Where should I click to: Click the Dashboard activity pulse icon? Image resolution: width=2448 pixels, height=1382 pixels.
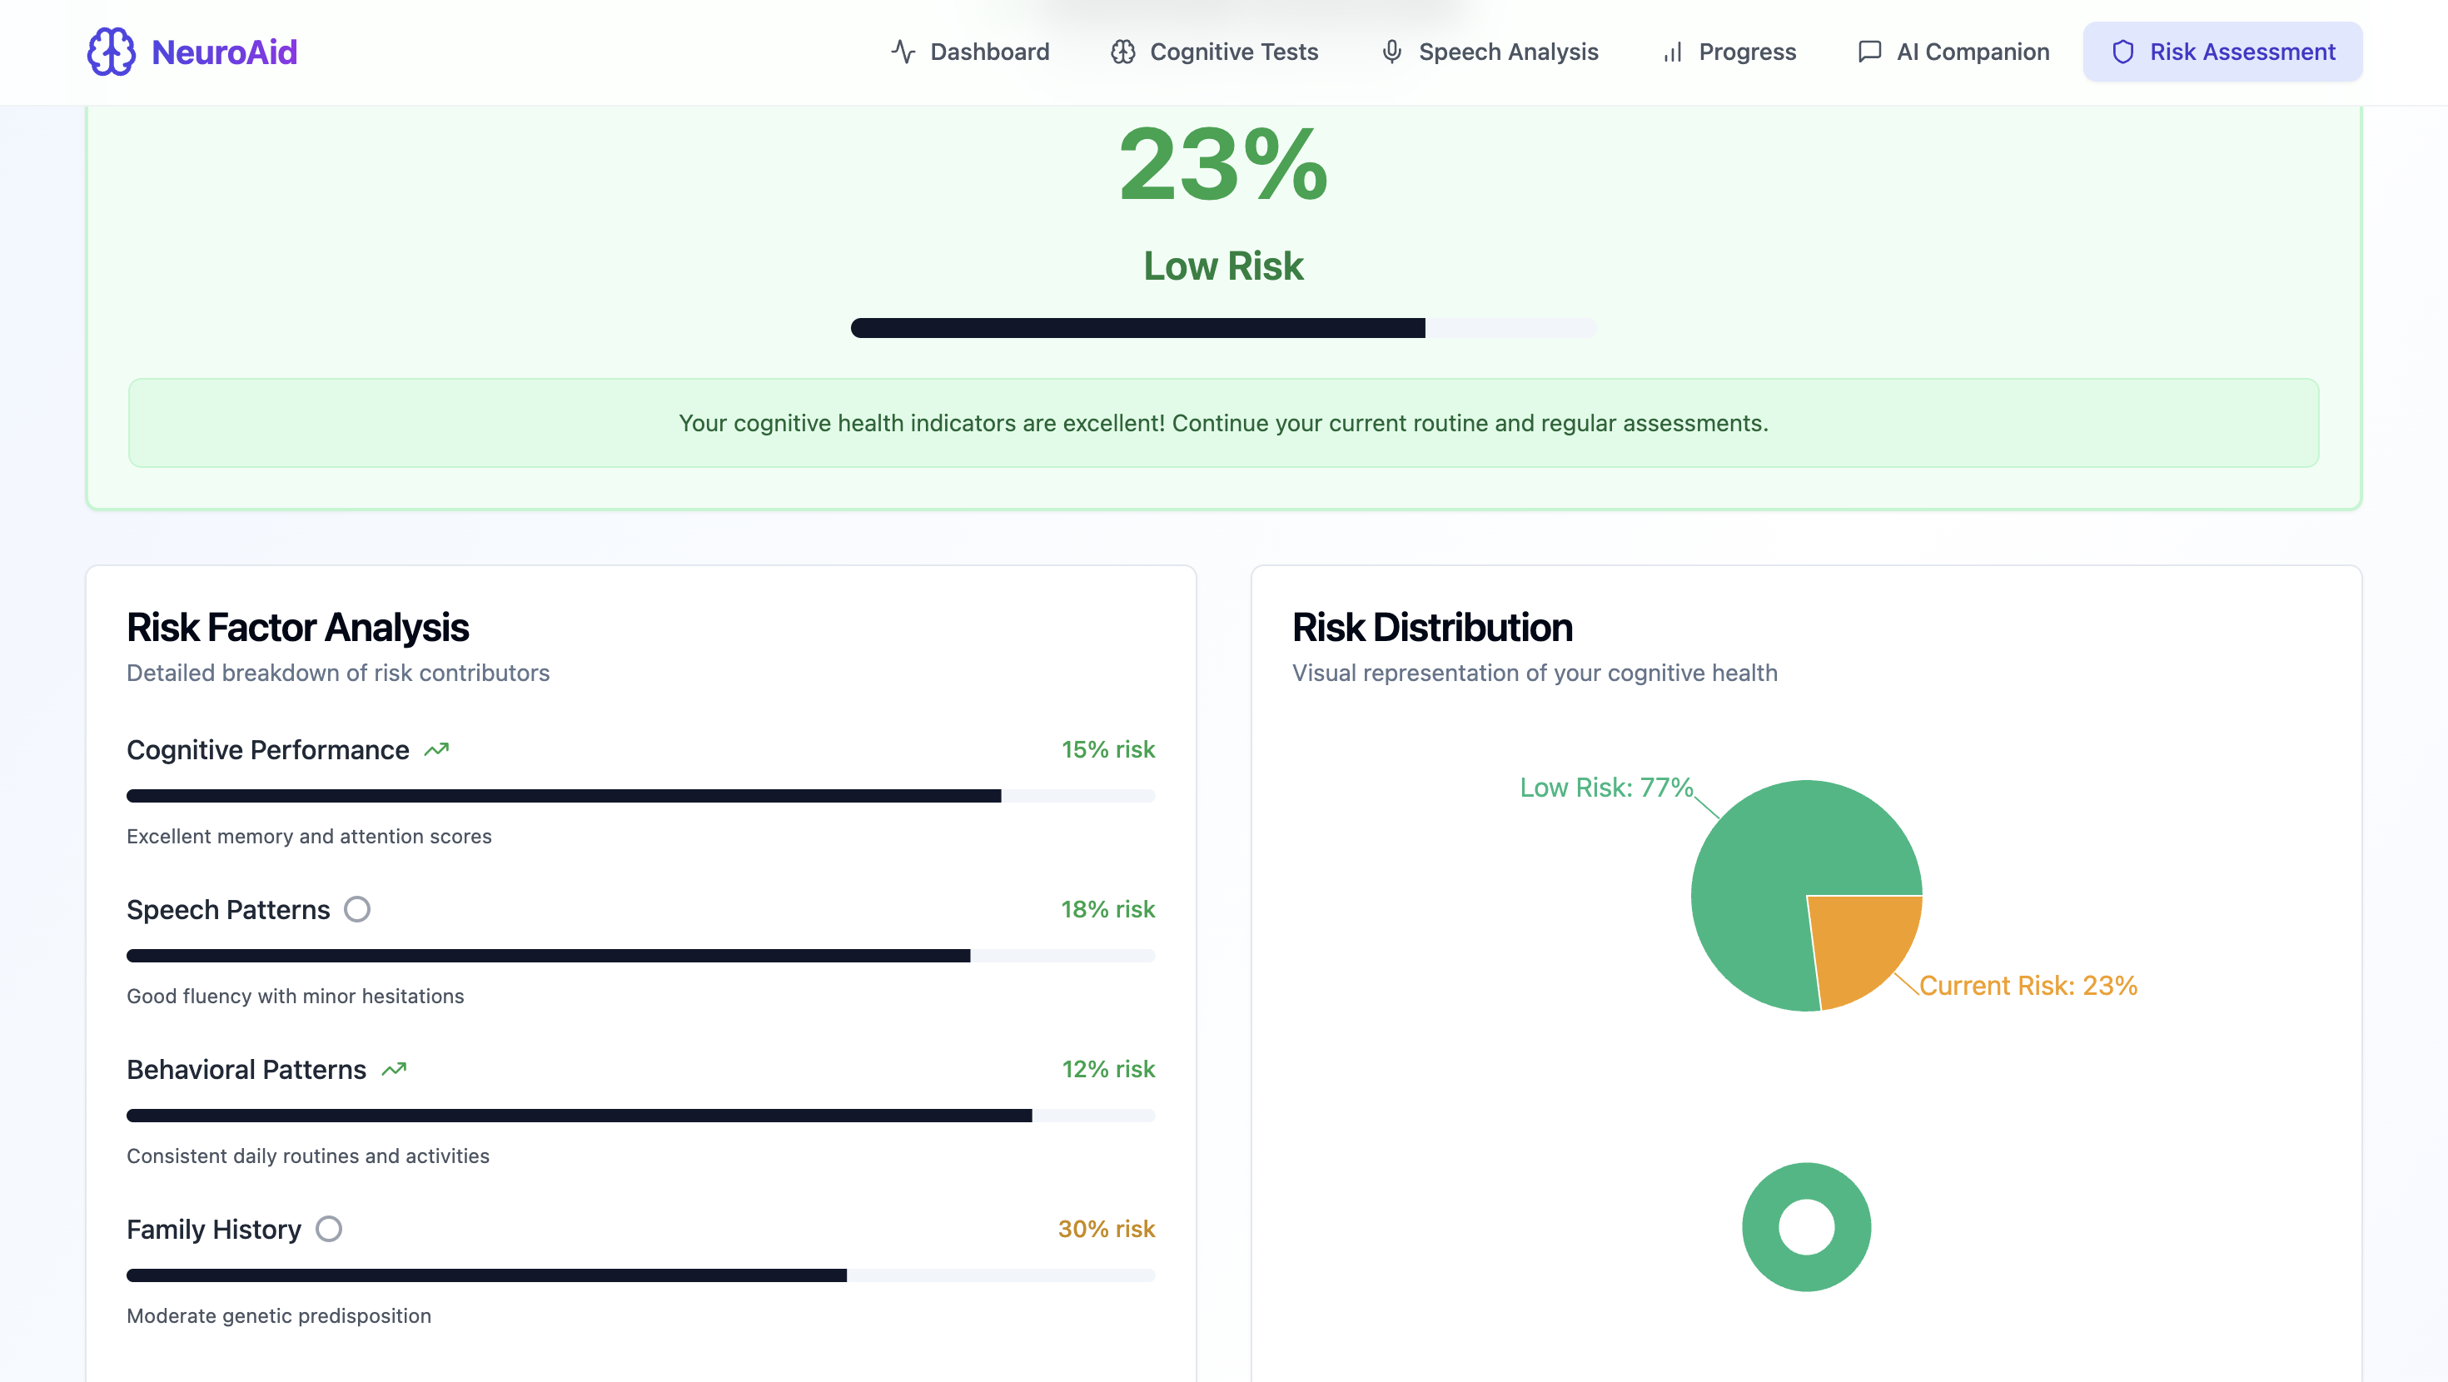[903, 52]
